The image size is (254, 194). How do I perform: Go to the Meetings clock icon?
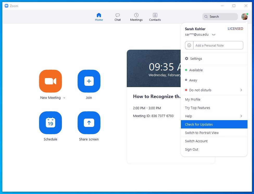click(136, 15)
